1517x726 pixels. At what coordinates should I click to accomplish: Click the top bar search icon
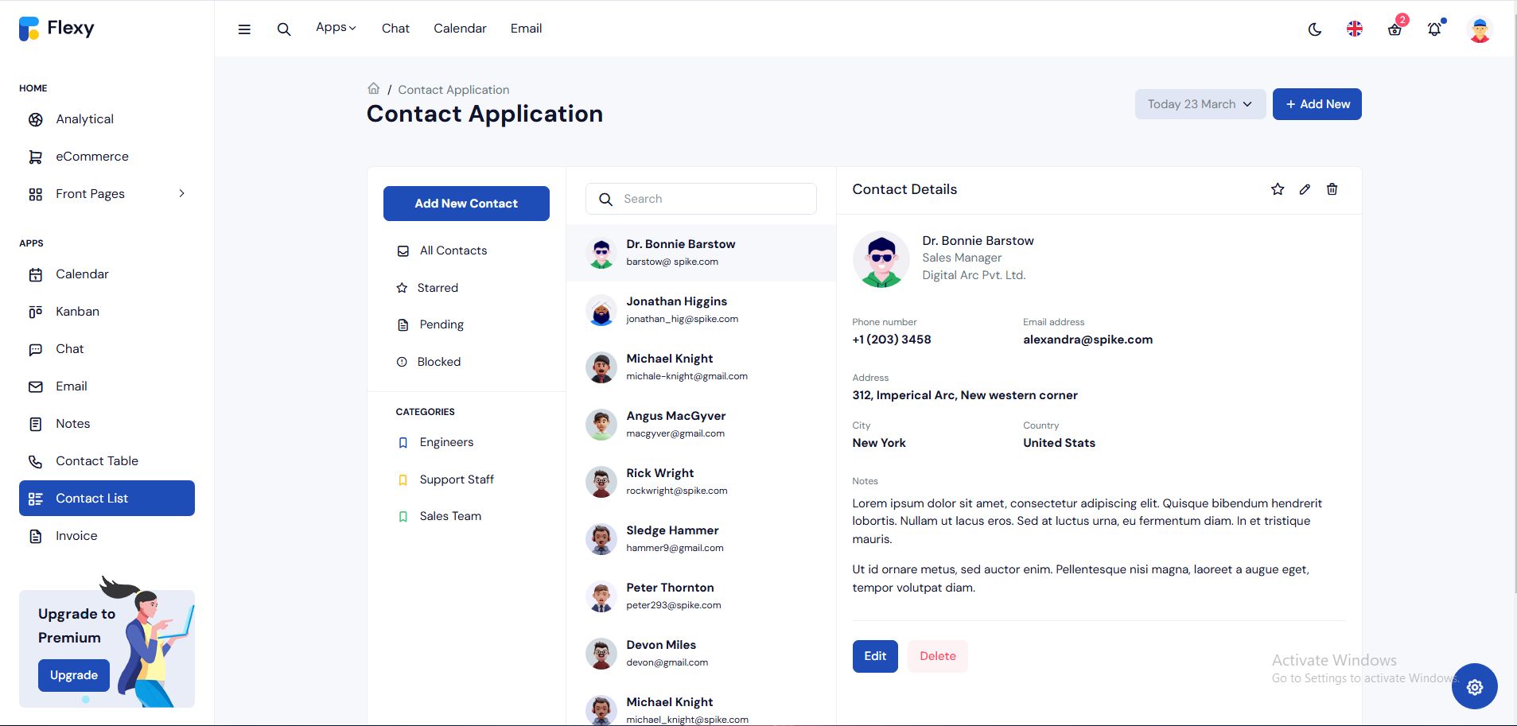[283, 29]
